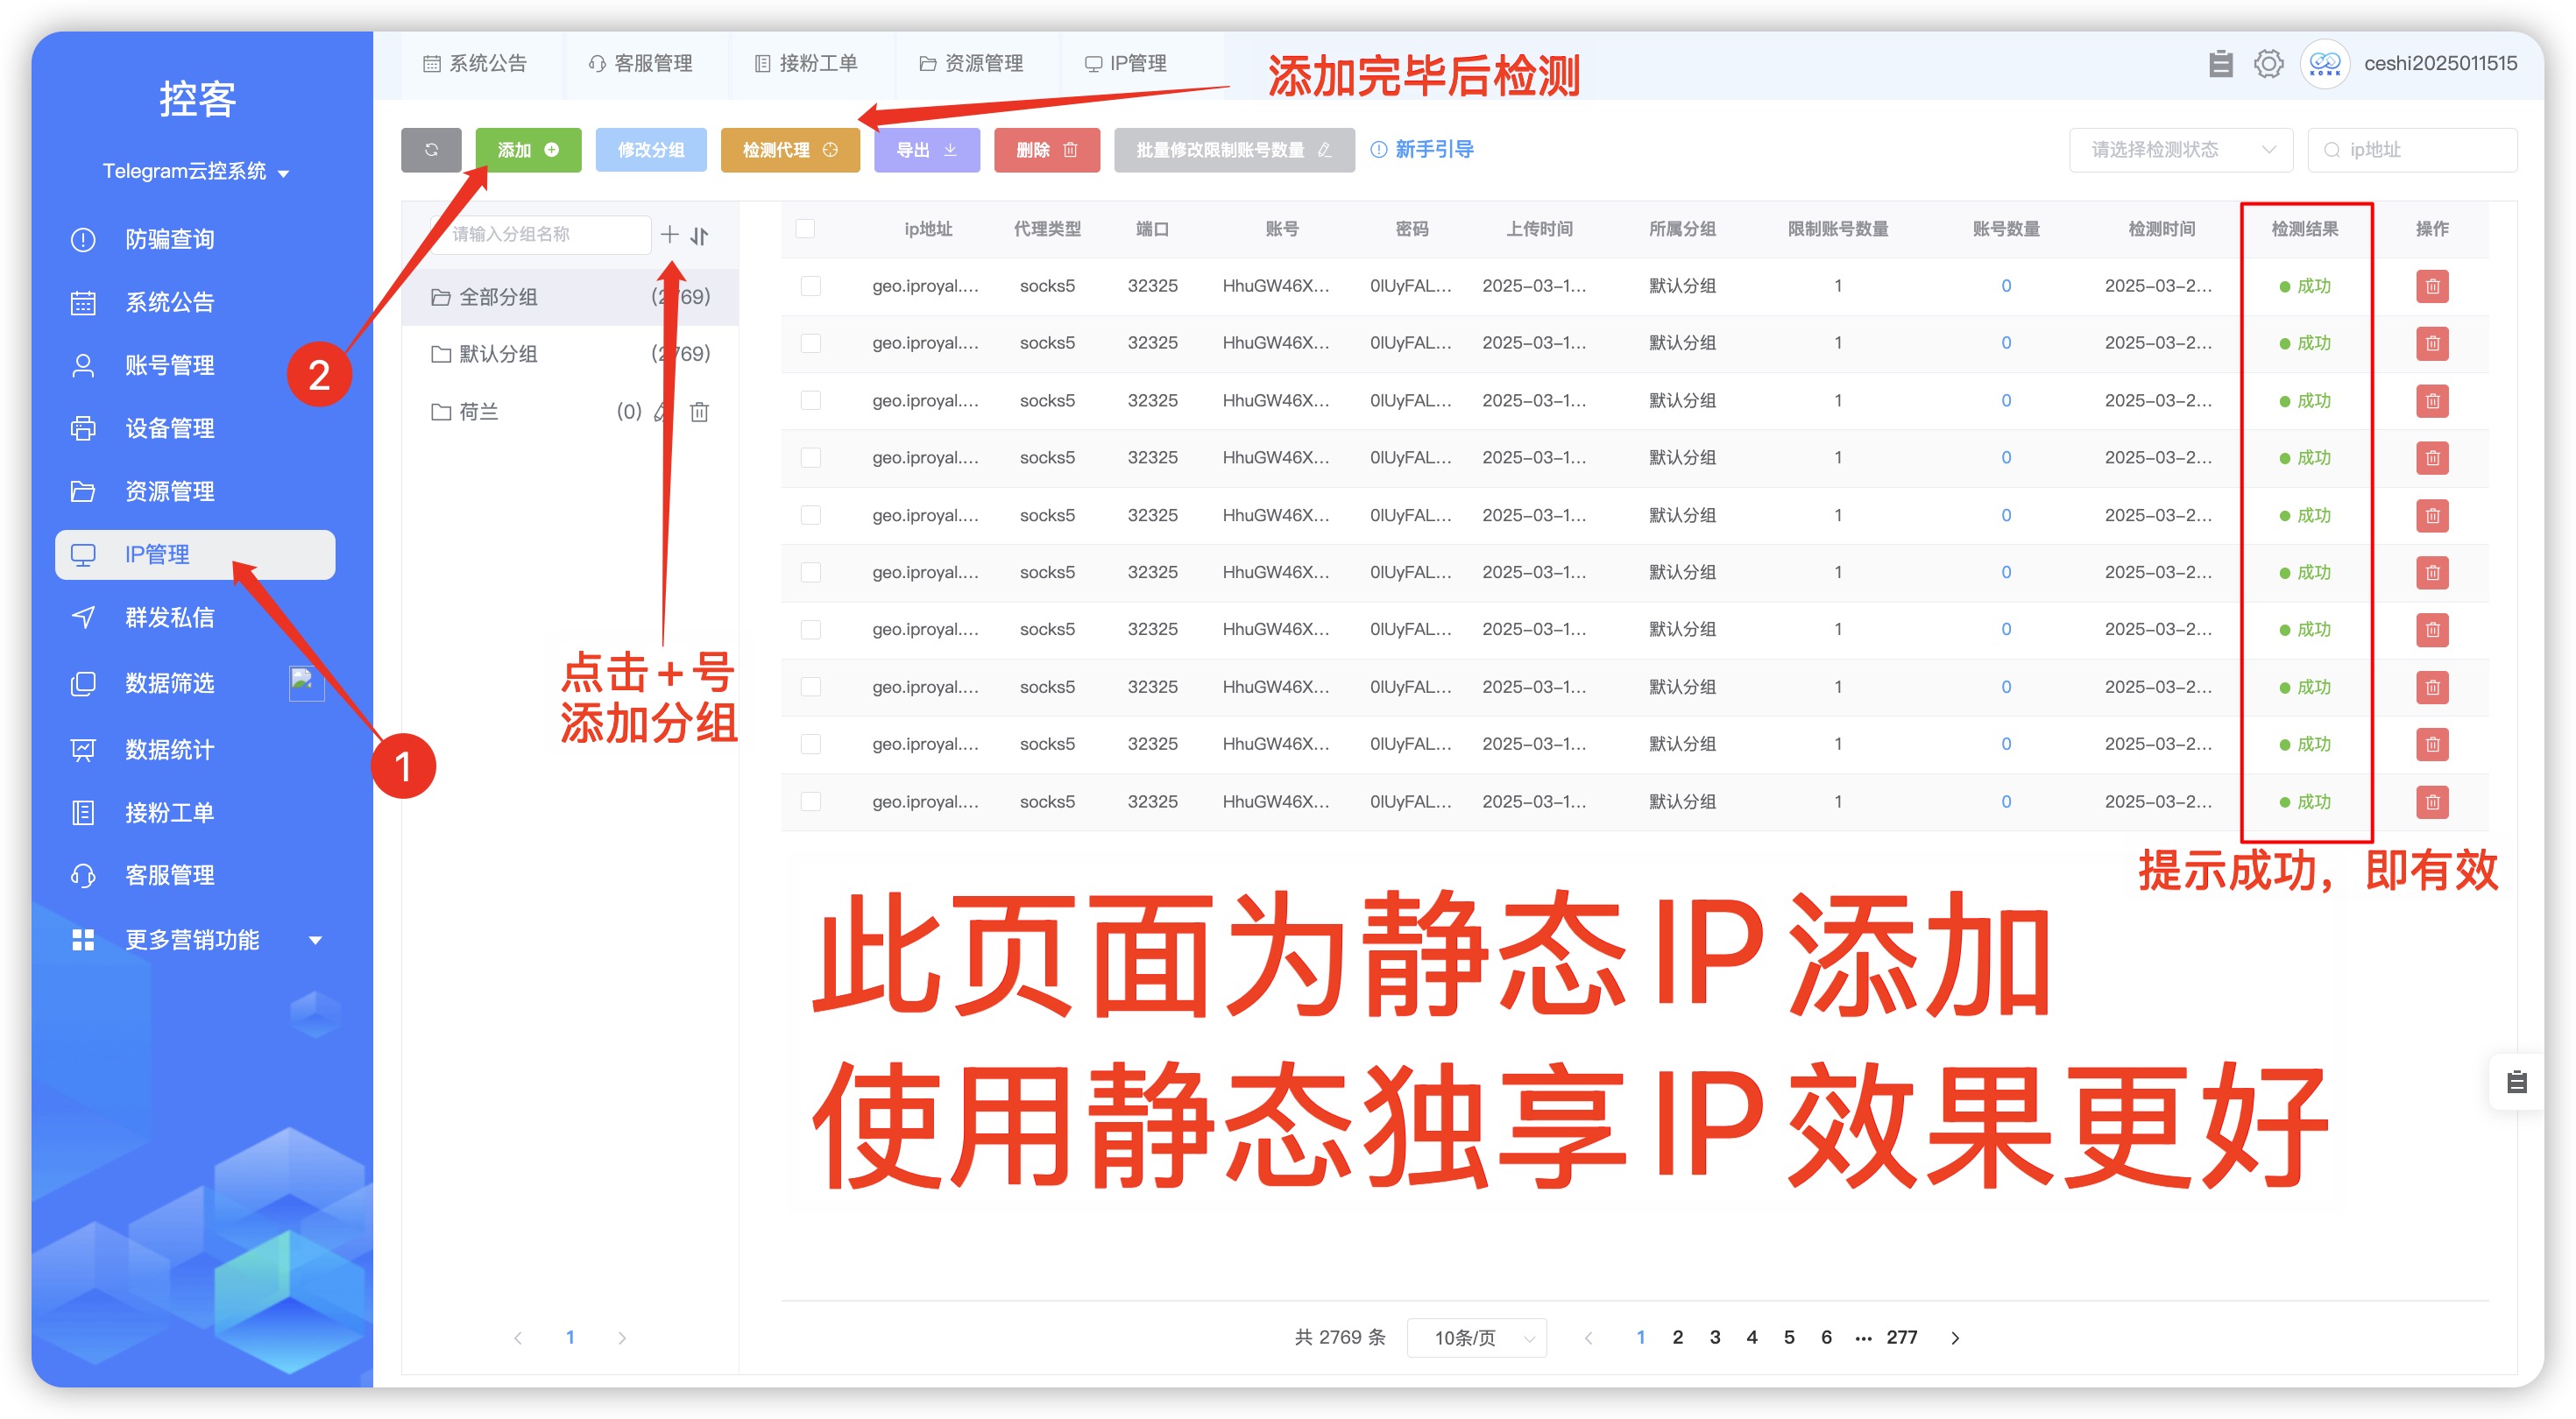Screen dimensions: 2576x1419
Task: Click clipboard icon next to settings gear
Action: (x=2220, y=64)
